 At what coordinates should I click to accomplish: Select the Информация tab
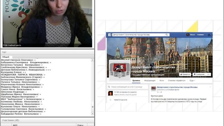coord(149,80)
